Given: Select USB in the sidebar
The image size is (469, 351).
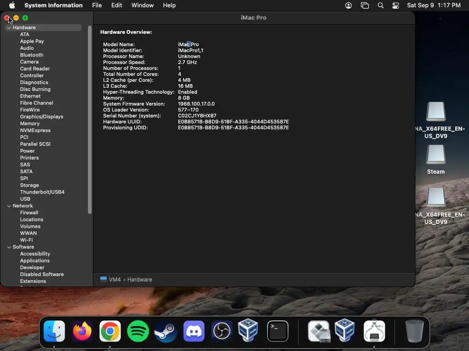Looking at the screenshot, I should click(x=25, y=199).
